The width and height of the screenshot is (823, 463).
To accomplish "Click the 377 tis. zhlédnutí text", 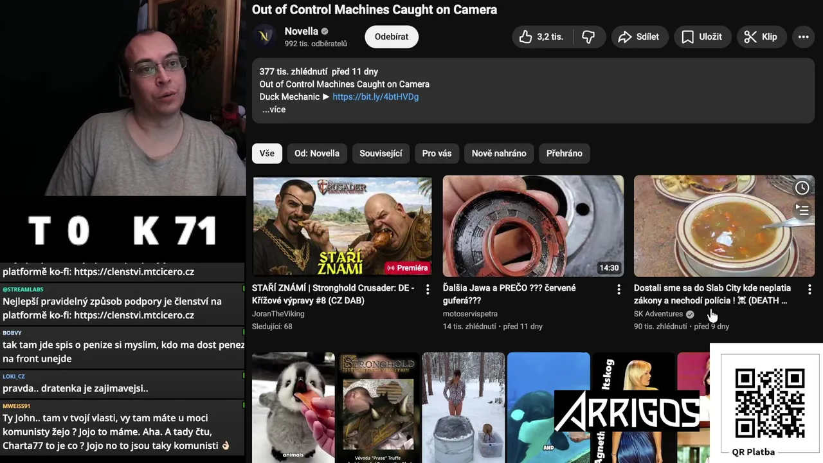I will click(x=294, y=71).
